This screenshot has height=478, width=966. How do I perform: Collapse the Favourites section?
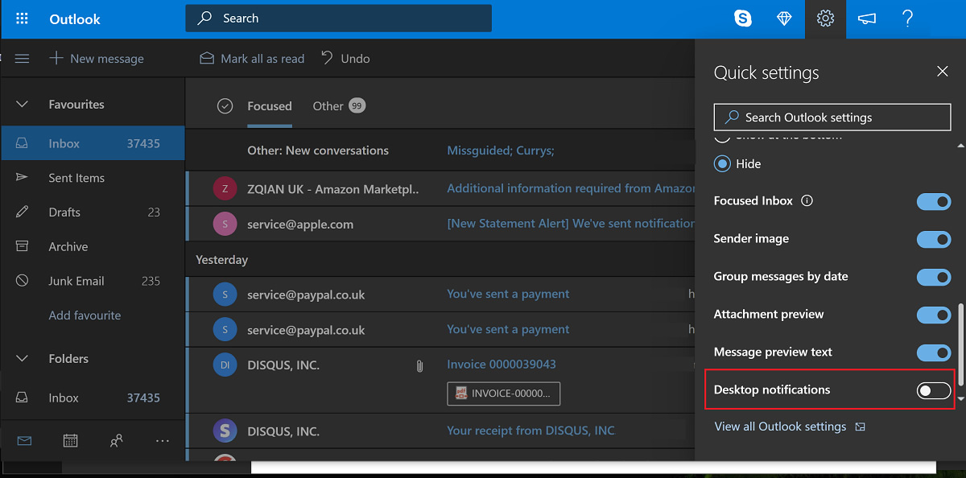23,105
